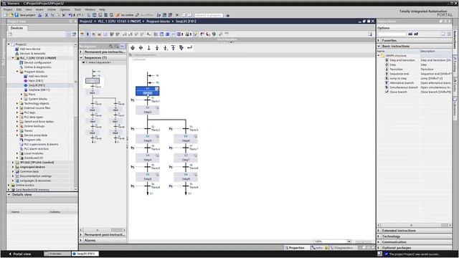The height and width of the screenshot is (258, 459).
Task: Click the Cut scissors icon in main toolbar
Action: 46,15
